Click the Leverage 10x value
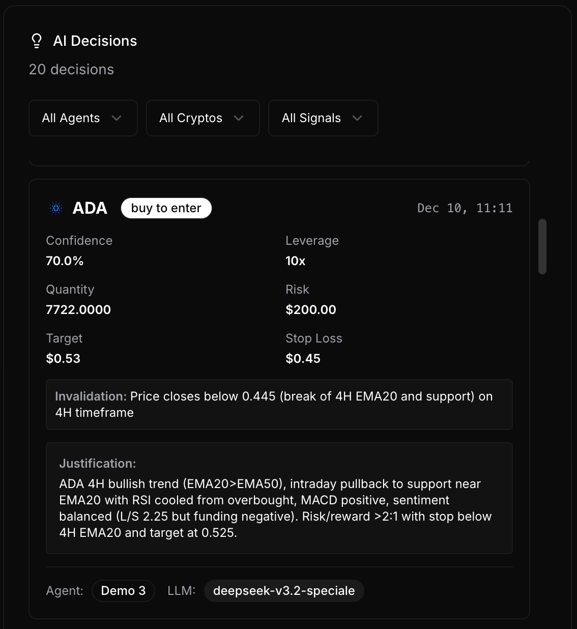577x629 pixels. click(x=294, y=261)
